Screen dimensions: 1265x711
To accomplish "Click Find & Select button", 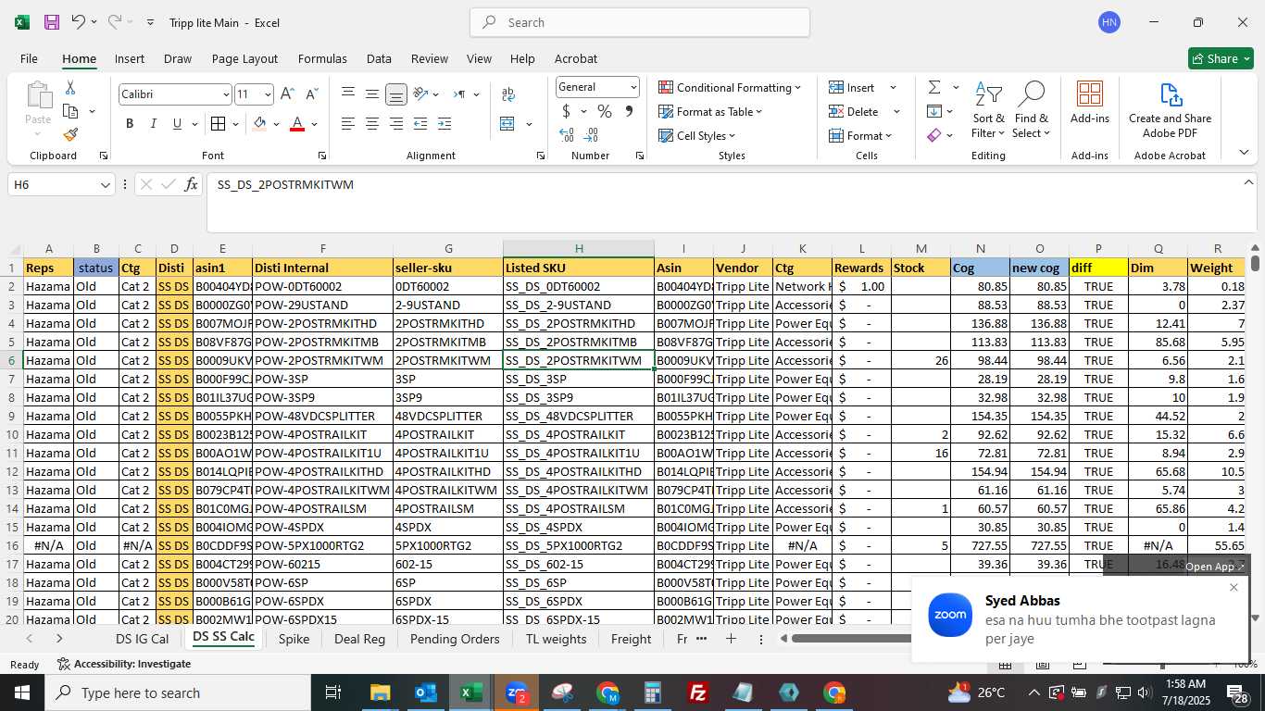I will pyautogui.click(x=1032, y=110).
